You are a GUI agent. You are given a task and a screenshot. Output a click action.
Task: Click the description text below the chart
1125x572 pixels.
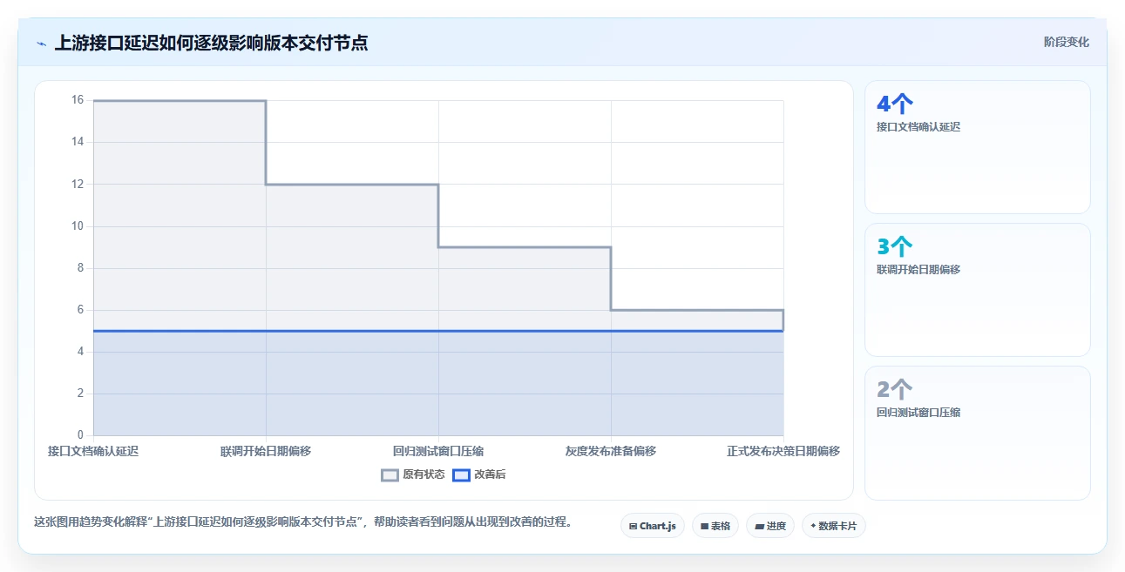[x=302, y=522]
